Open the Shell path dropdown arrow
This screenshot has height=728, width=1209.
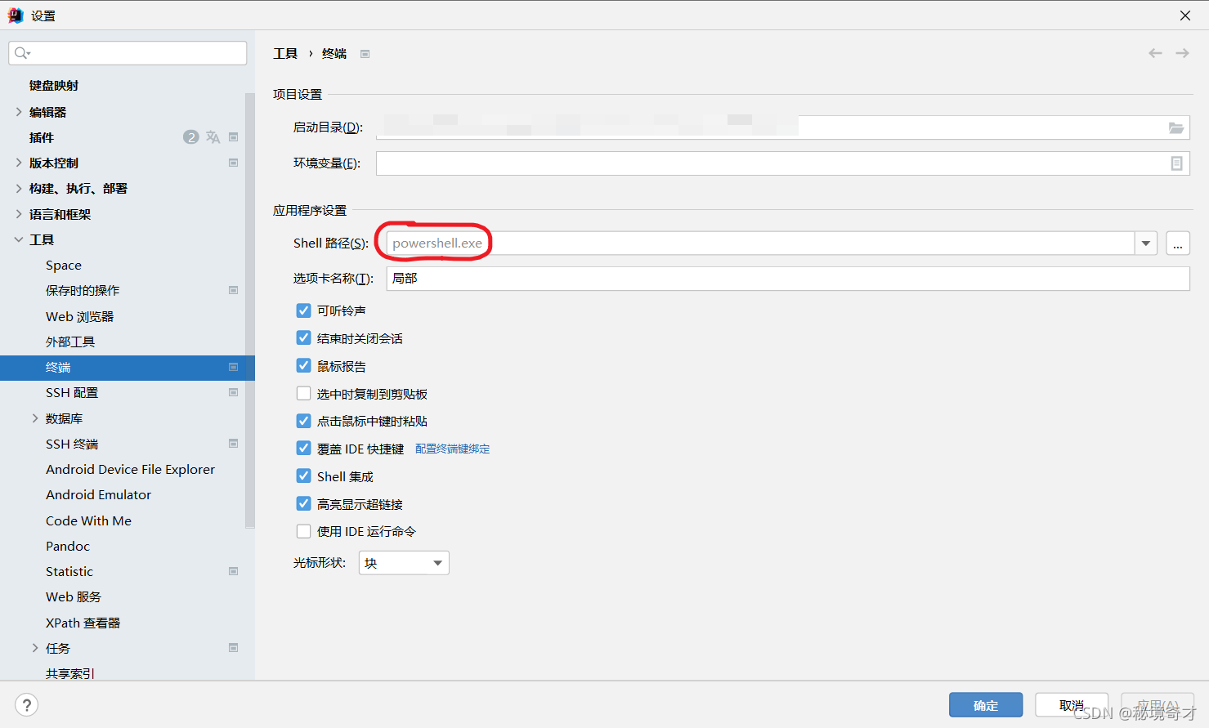click(x=1146, y=243)
